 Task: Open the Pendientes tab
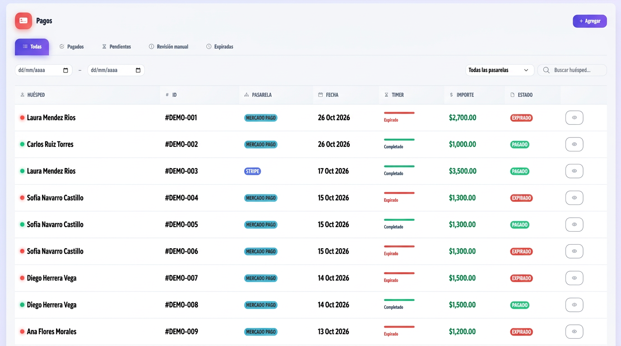click(x=116, y=47)
